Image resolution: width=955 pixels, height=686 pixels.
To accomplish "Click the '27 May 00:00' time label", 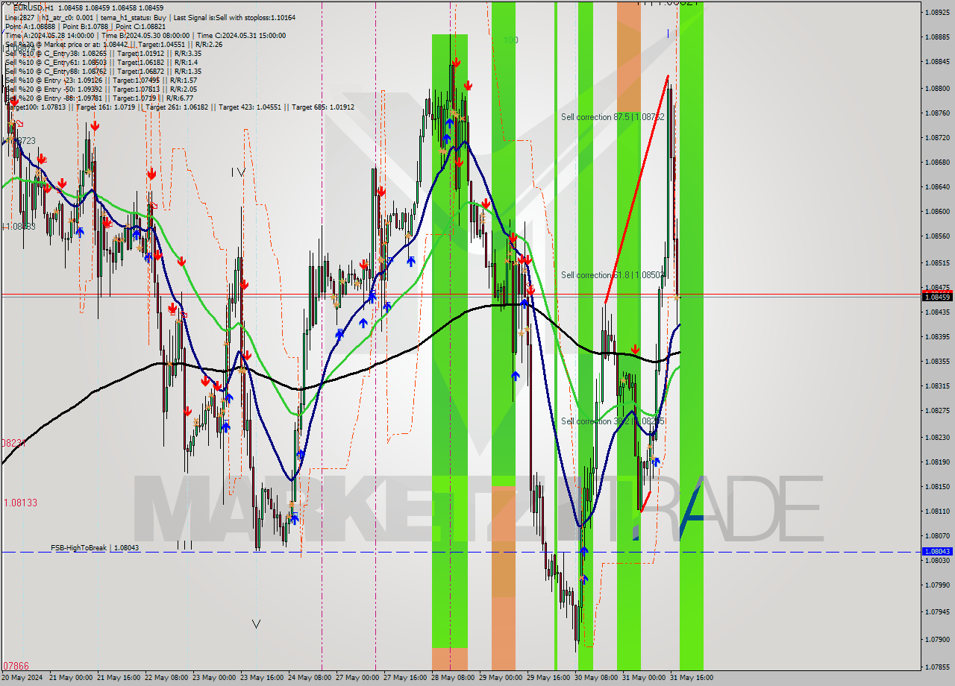I will pos(357,678).
